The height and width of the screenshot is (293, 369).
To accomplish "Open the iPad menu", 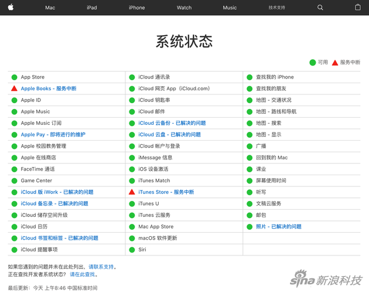I will click(92, 8).
